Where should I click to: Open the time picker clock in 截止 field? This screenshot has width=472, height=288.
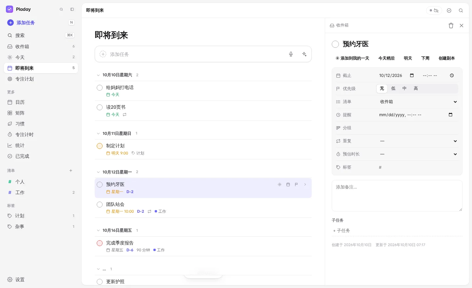click(x=452, y=76)
